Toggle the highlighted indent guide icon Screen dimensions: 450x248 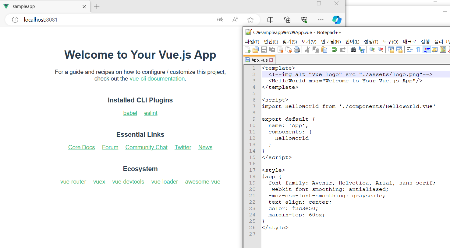[x=427, y=50]
